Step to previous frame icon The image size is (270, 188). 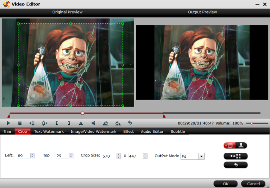pyautogui.click(x=32, y=123)
